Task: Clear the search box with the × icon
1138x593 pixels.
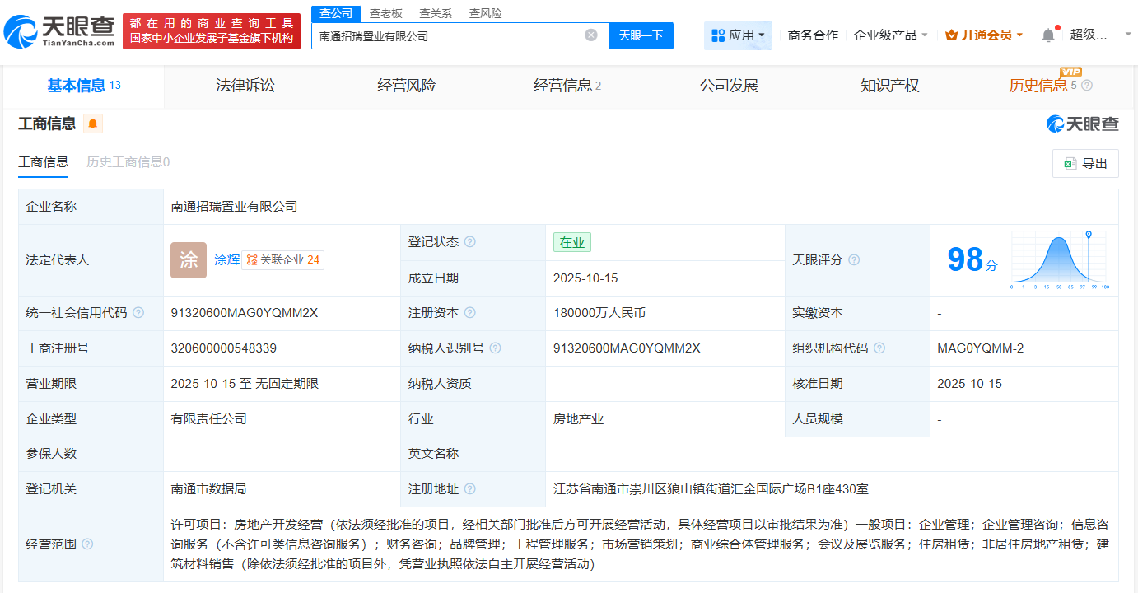Action: pos(590,35)
